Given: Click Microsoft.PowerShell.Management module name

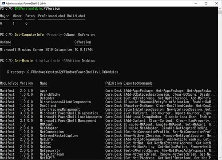Looking at the screenshot, I should coord(68,121).
